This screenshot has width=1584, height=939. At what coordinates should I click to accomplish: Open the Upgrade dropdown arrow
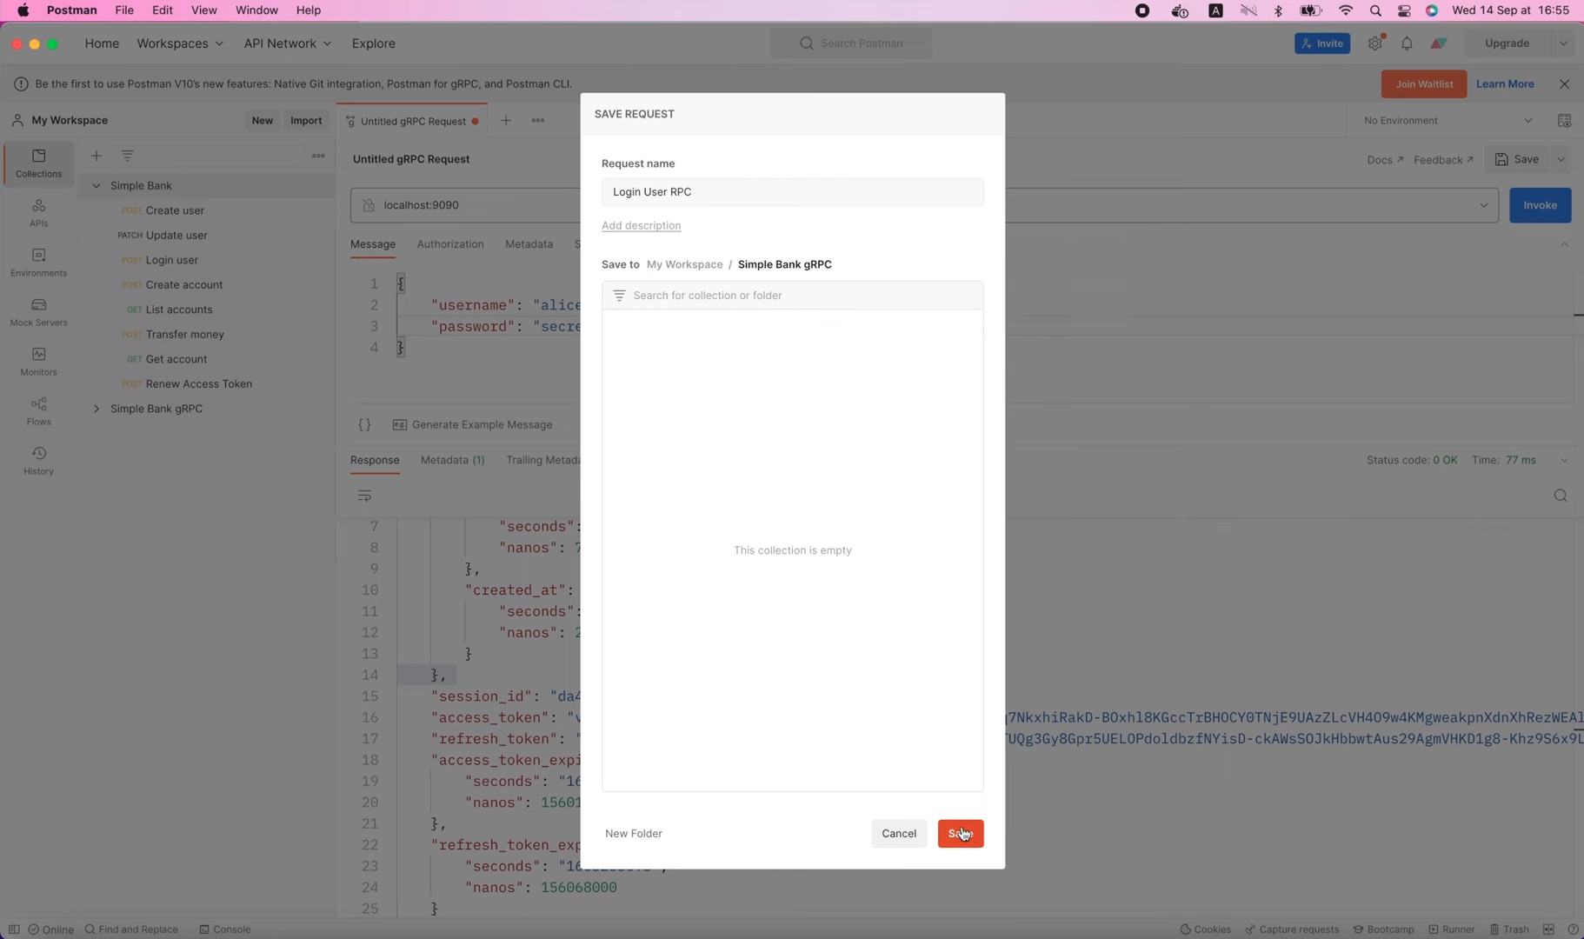[x=1563, y=43]
